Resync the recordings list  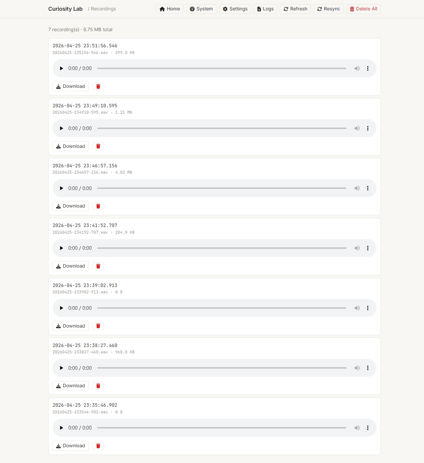(x=328, y=9)
